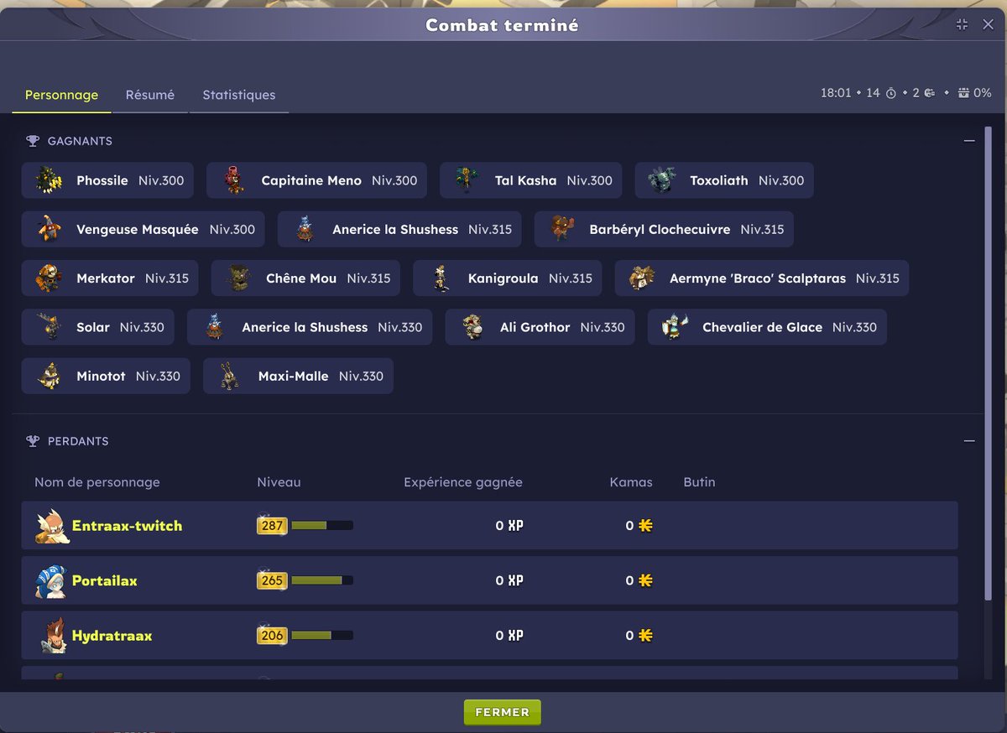
Task: Click Anerice la Shushess Niv.315 icon
Action: [305, 229]
